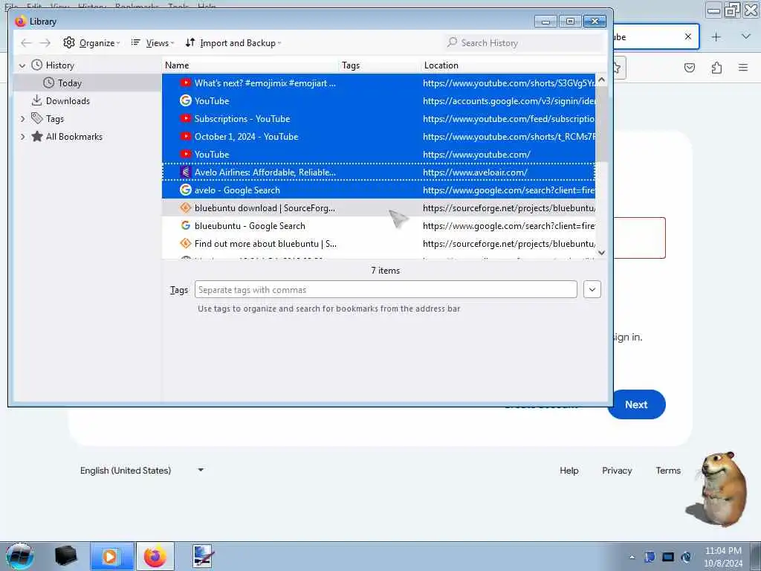Open the Import and Backup menu
The width and height of the screenshot is (761, 571).
point(233,42)
